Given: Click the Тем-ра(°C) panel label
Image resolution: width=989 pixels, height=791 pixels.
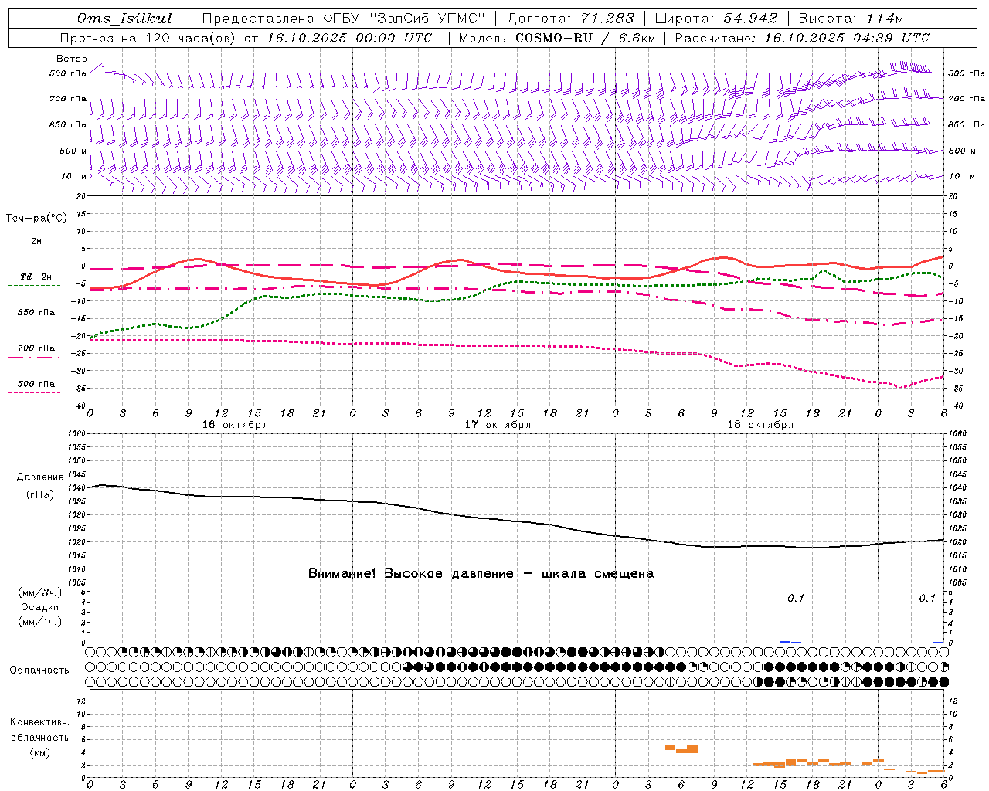Looking at the screenshot, I should point(36,219).
